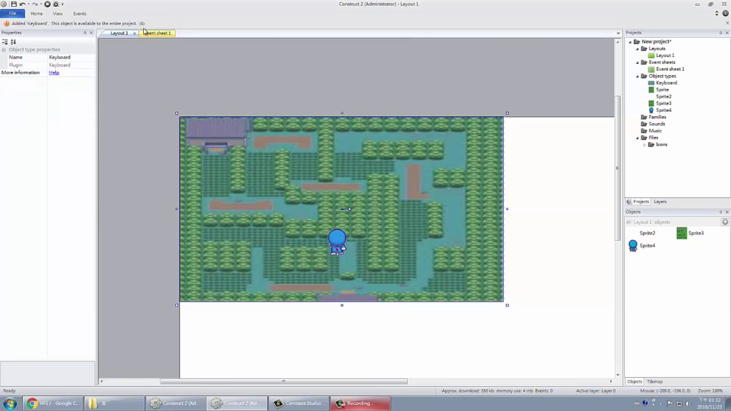The width and height of the screenshot is (731, 411).
Task: Expand the Icons folder
Action: click(644, 144)
